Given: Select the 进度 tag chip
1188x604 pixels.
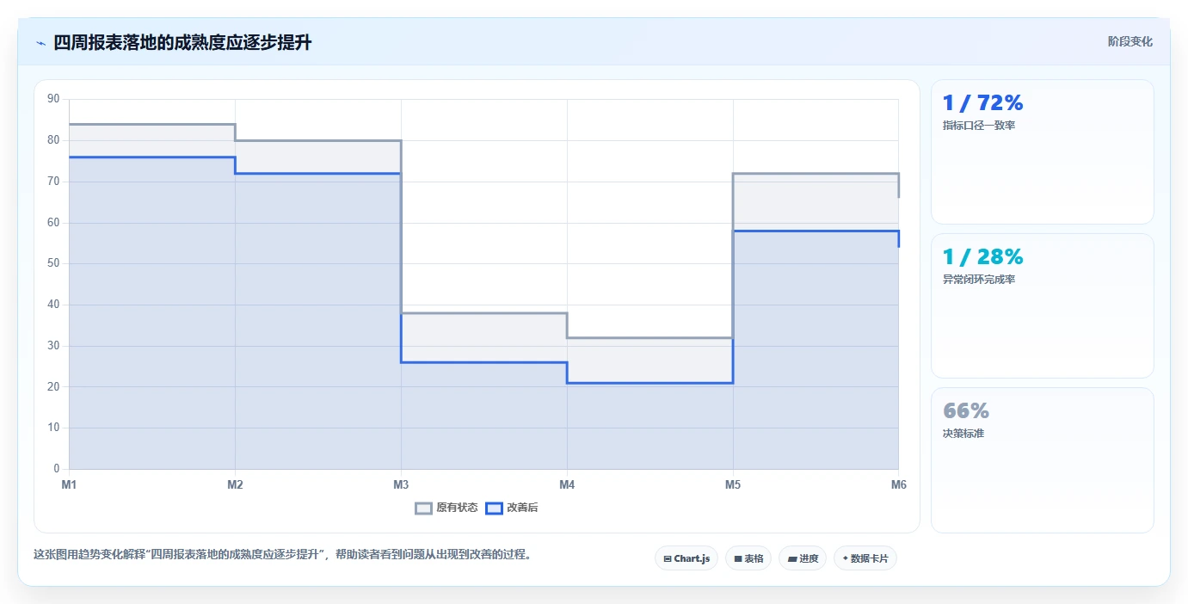Looking at the screenshot, I should [803, 558].
